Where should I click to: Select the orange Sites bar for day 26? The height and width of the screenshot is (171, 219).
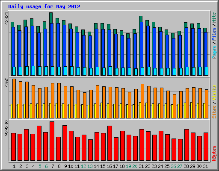pos(175,106)
